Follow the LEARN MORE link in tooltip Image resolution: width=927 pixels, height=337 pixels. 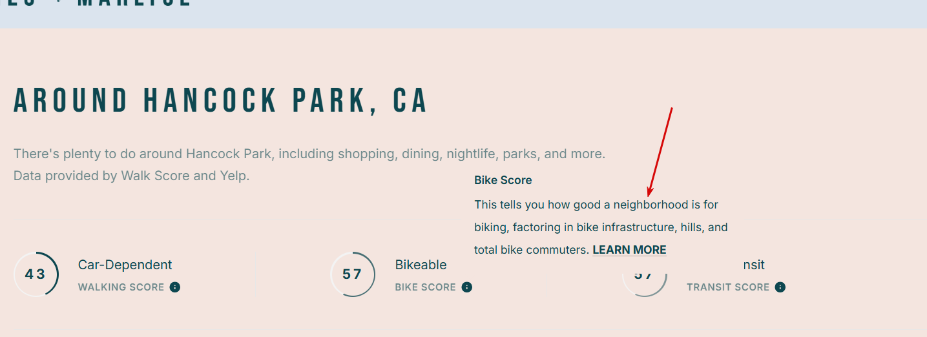point(629,250)
